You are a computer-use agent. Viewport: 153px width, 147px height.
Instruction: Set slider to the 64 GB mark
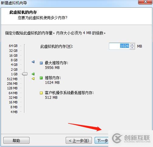(24, 46)
